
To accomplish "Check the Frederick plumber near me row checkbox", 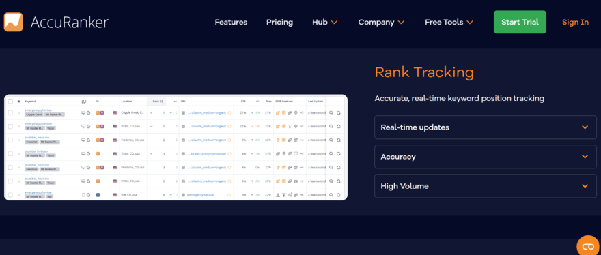I will (x=10, y=140).
